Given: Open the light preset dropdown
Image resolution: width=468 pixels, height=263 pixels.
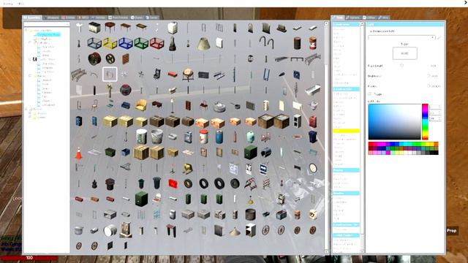Looking at the screenshot, I should pos(401,37).
